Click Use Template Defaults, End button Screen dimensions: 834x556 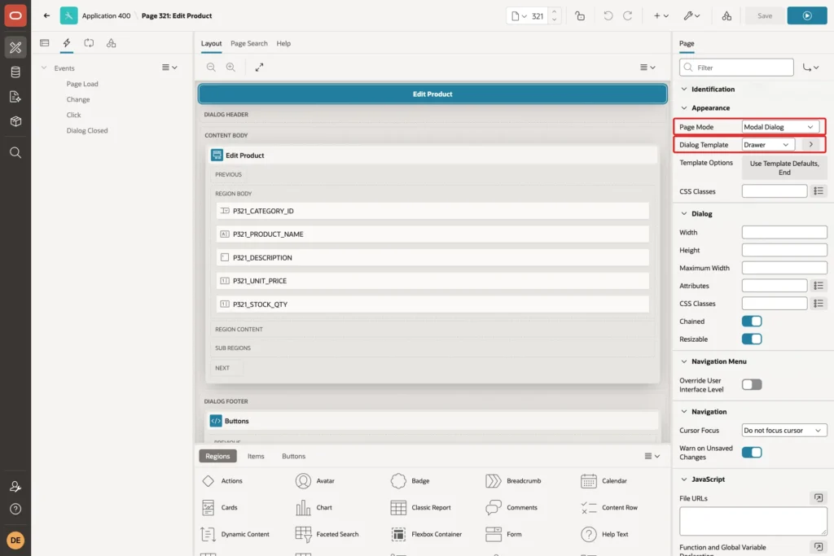point(784,168)
